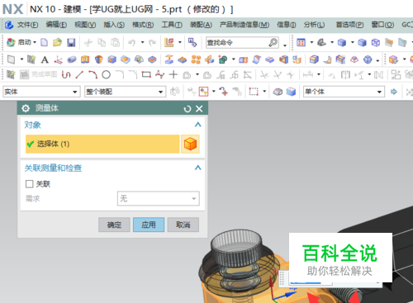The width and height of the screenshot is (413, 303).
Task: Open the 装配(A) menu
Action: point(201,25)
